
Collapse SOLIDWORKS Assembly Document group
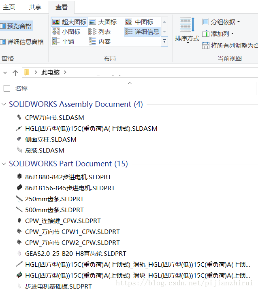tap(4, 104)
